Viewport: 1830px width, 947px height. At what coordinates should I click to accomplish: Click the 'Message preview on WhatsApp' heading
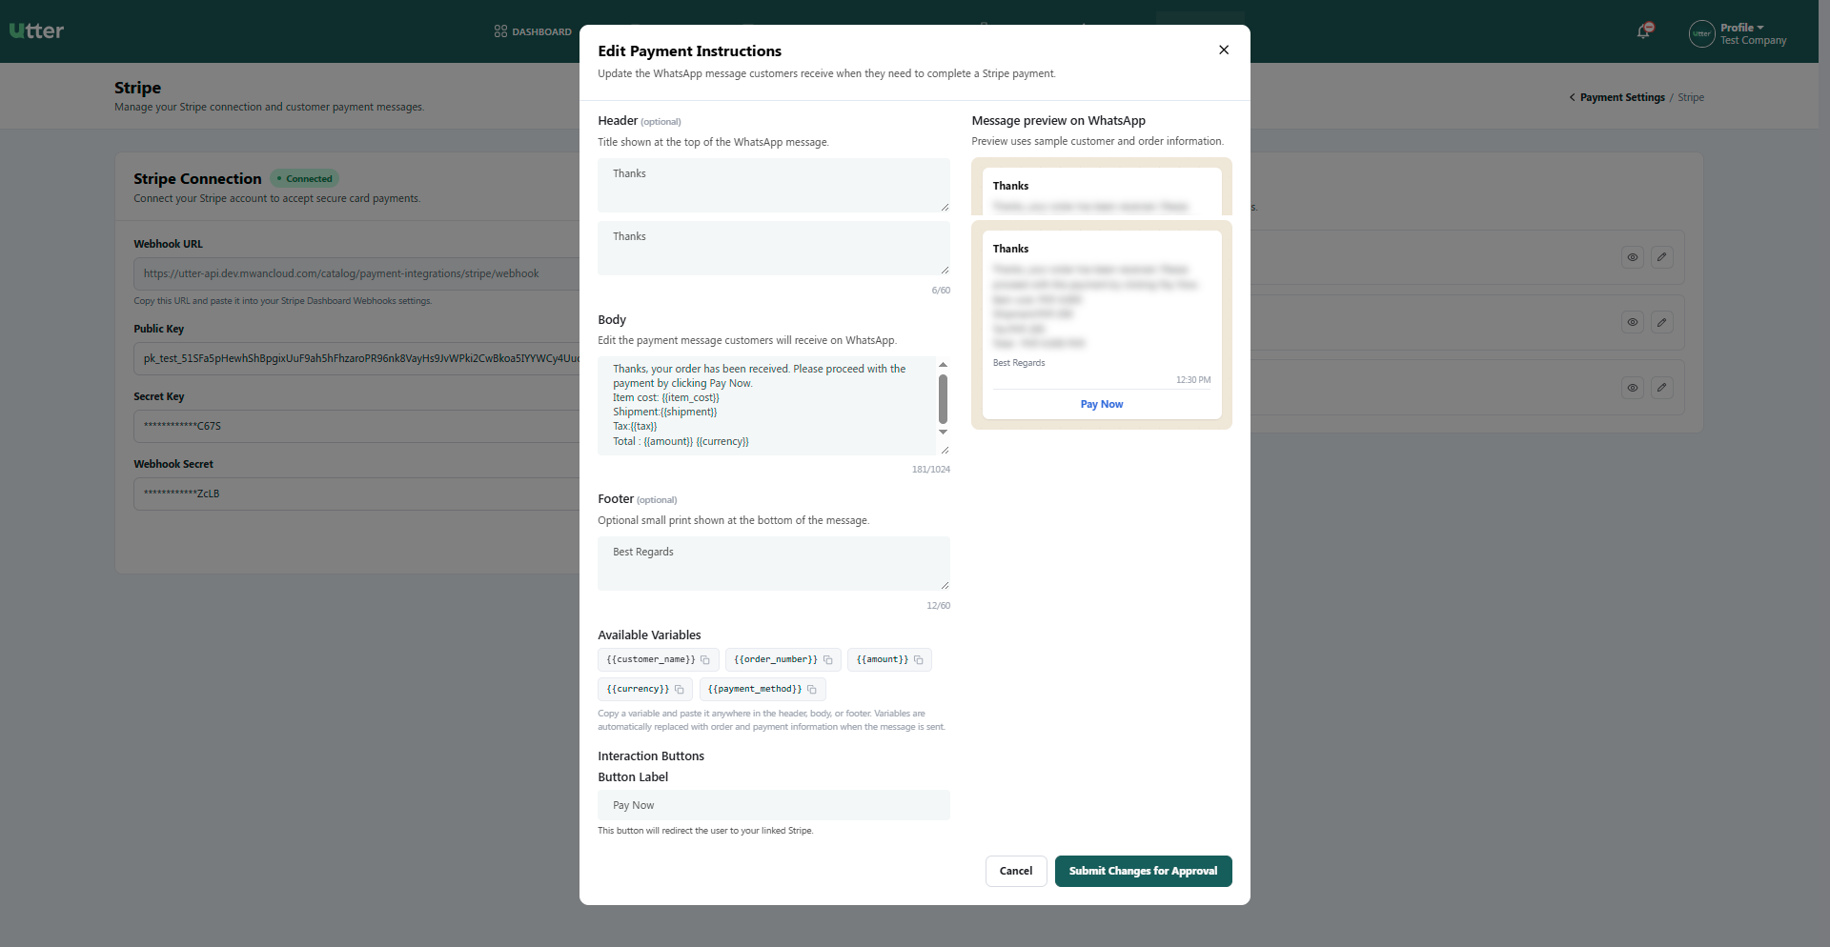tap(1059, 121)
